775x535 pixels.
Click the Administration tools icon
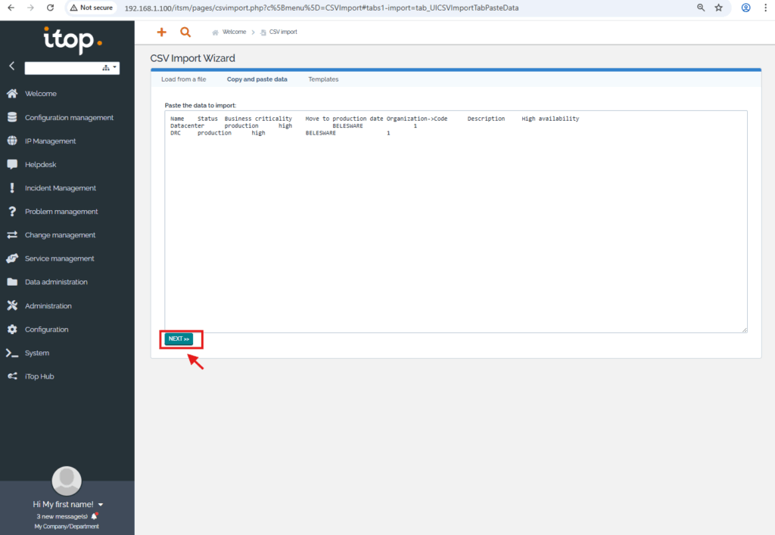12,305
